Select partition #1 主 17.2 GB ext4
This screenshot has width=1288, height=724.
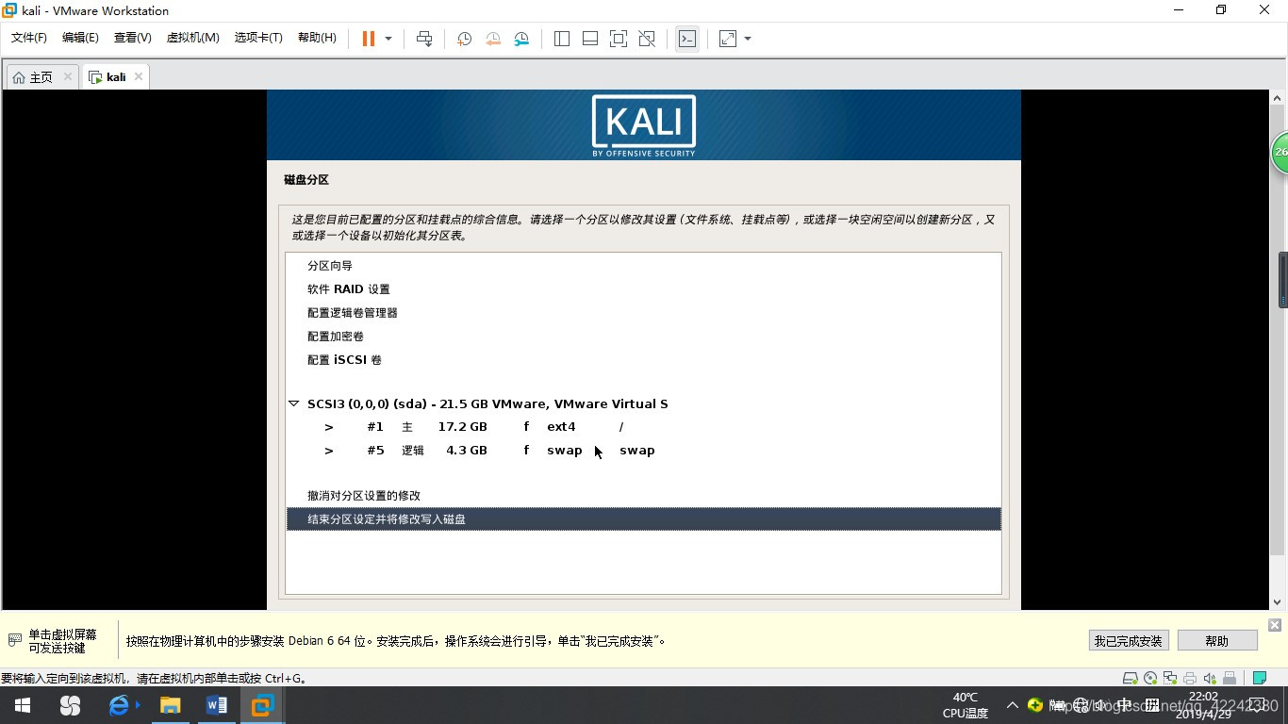643,427
